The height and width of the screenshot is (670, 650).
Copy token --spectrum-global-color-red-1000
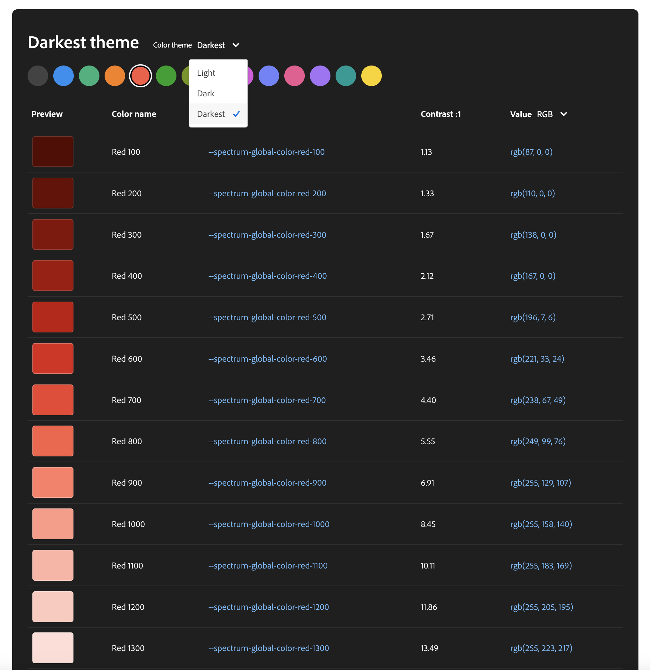pyautogui.click(x=269, y=524)
